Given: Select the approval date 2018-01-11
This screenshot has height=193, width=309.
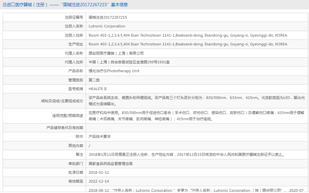Looking at the screenshot, I should 99,172.
